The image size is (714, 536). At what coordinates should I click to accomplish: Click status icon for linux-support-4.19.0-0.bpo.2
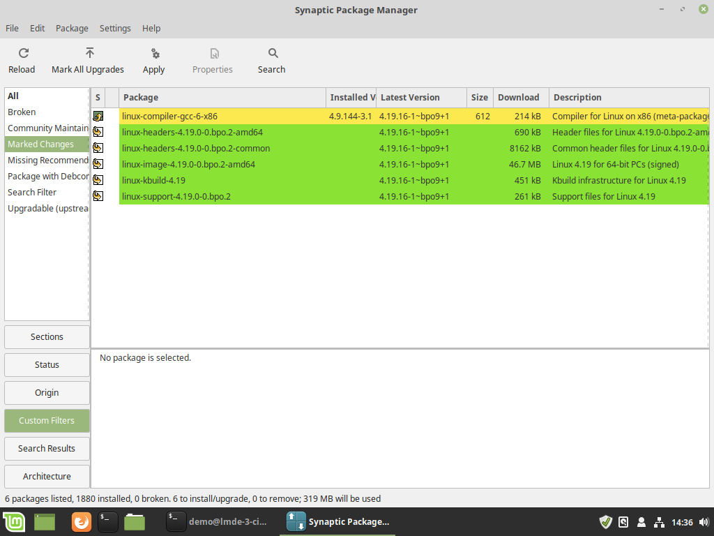click(98, 196)
